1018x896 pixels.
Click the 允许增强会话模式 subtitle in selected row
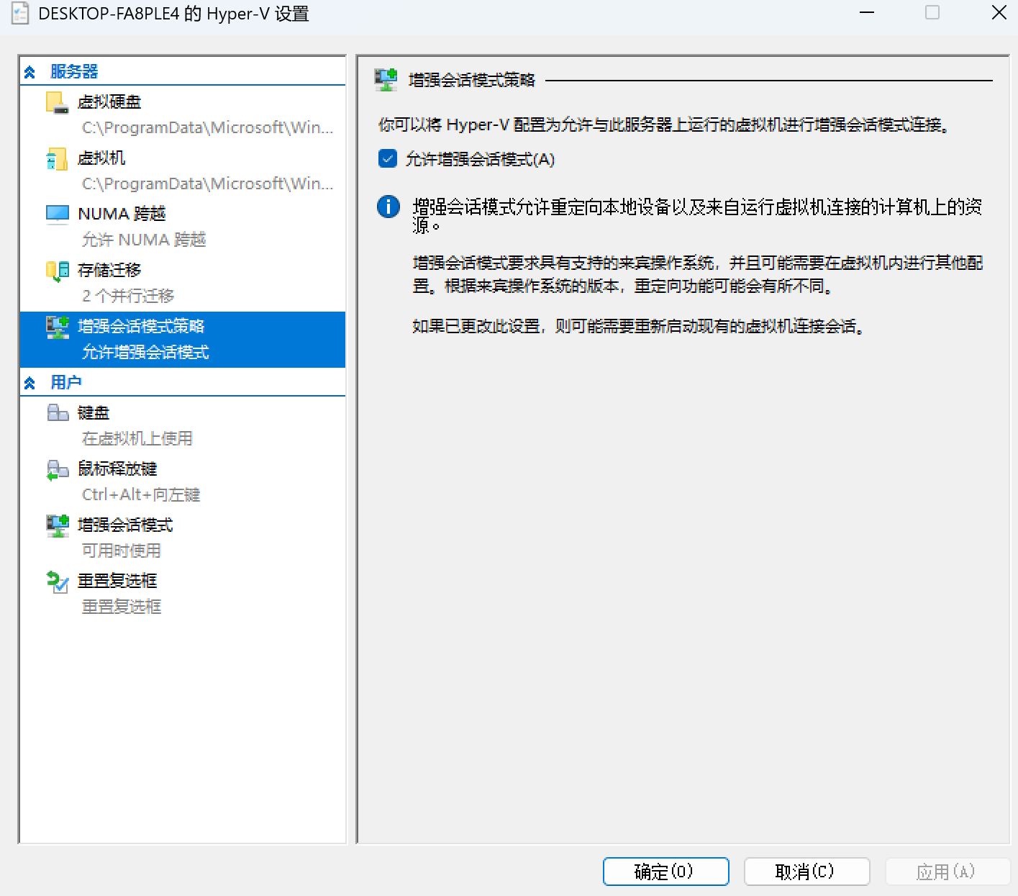pos(145,352)
